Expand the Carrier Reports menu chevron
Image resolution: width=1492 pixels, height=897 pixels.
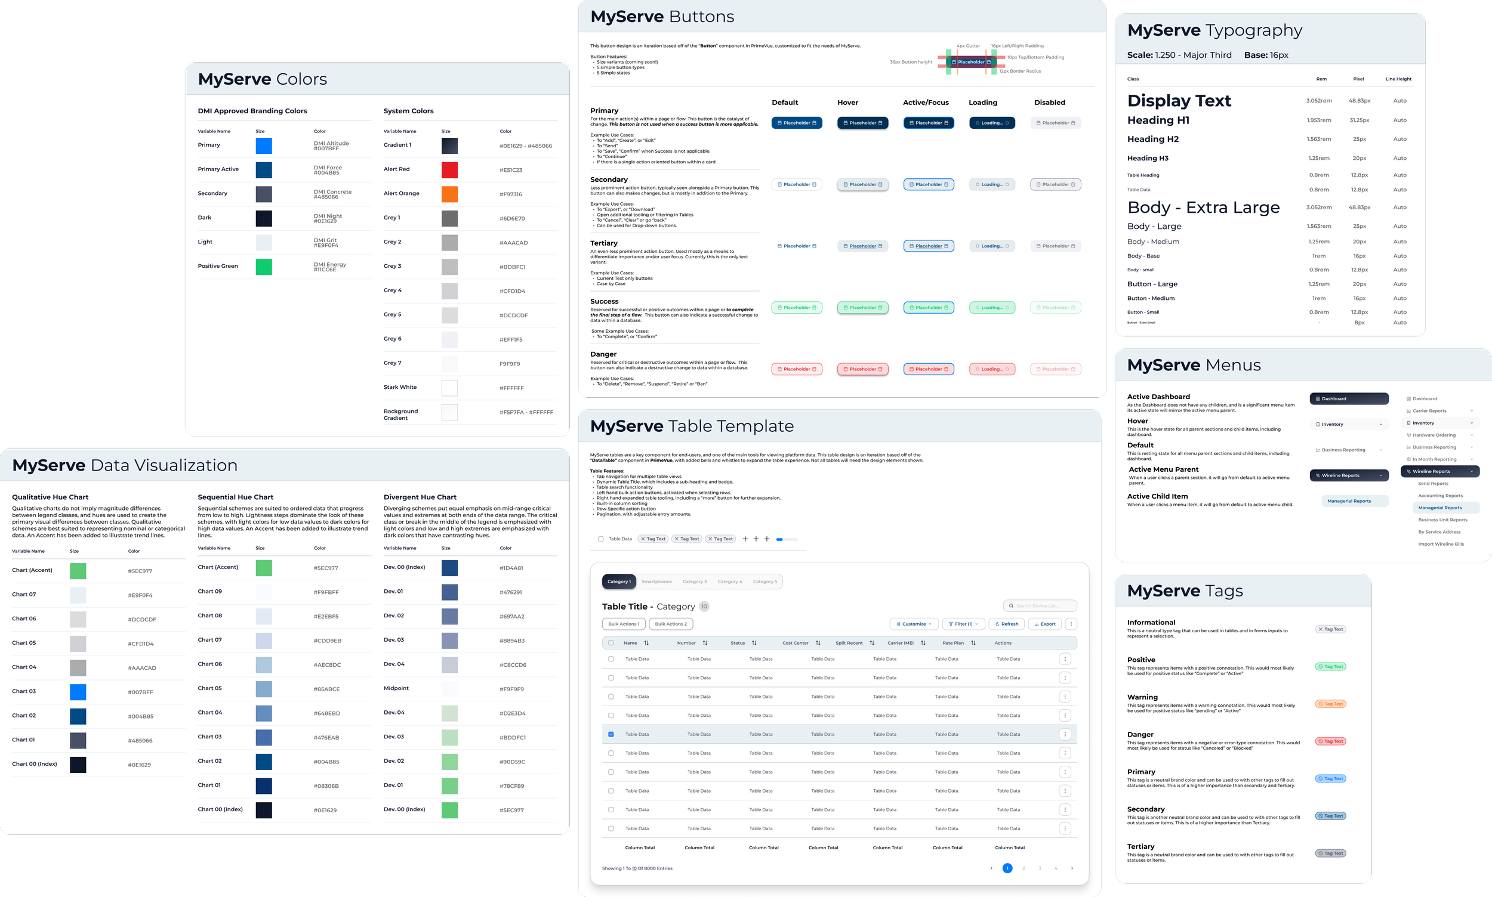pos(1472,410)
